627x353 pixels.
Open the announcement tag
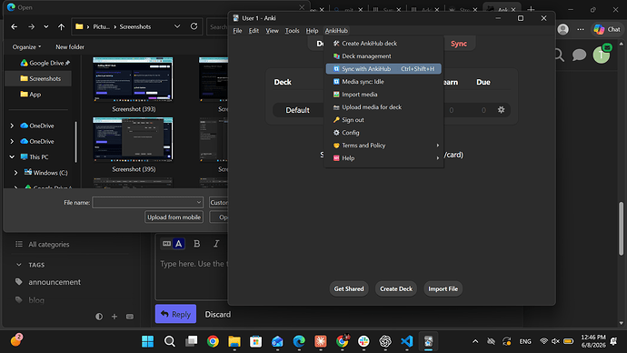[x=55, y=282]
